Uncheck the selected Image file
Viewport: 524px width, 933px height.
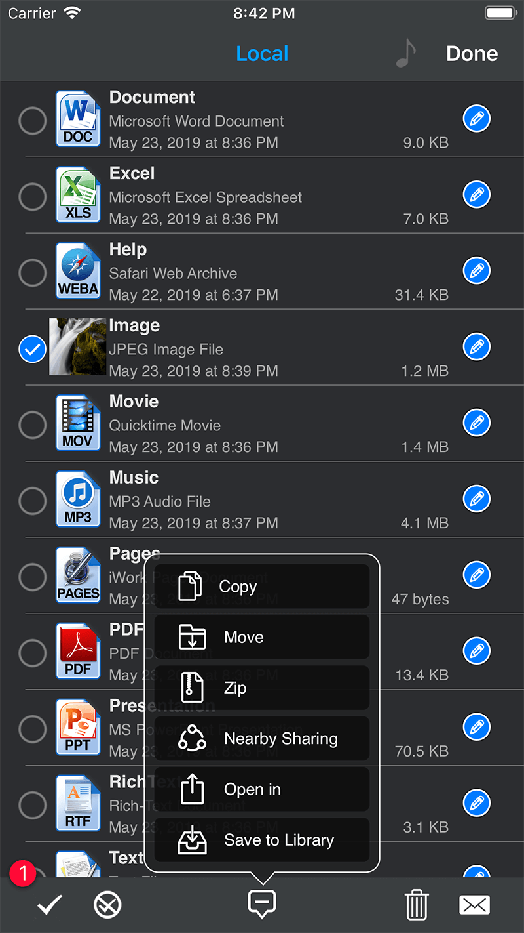point(32,348)
